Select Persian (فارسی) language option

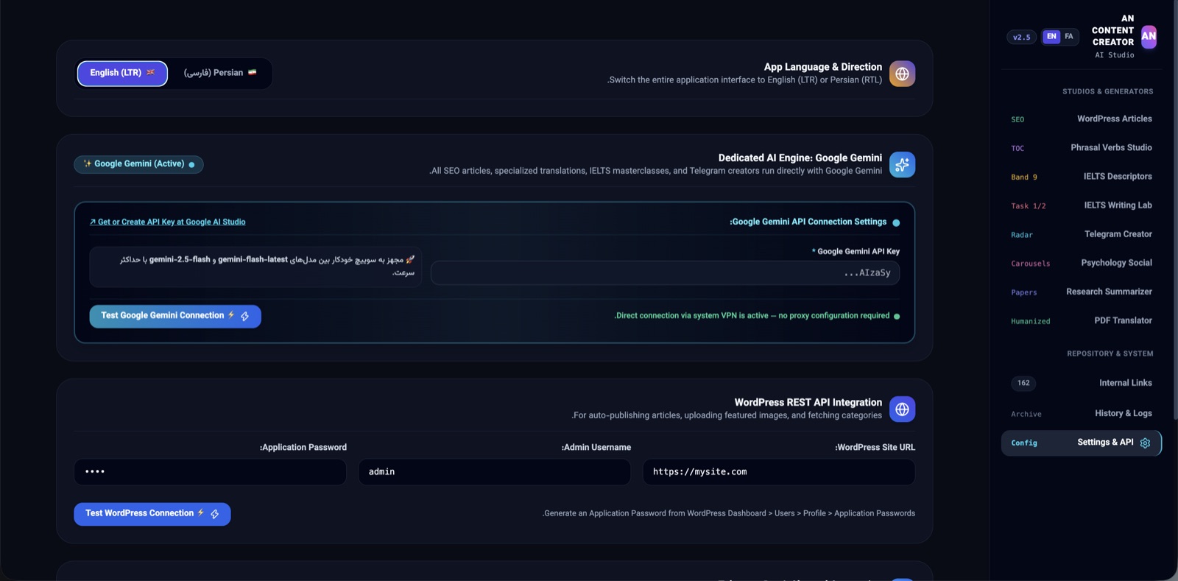click(x=220, y=73)
